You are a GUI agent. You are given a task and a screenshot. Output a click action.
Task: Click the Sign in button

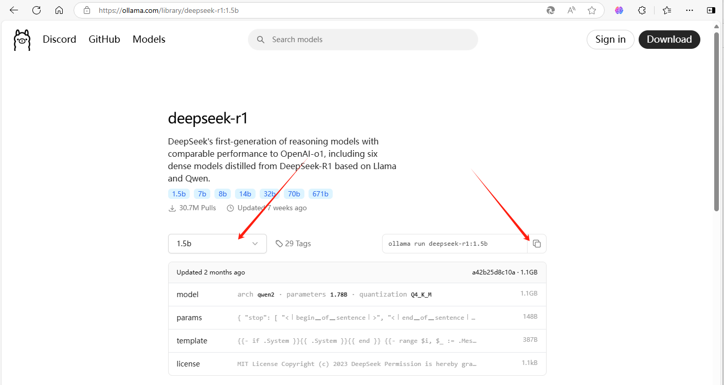coord(610,40)
